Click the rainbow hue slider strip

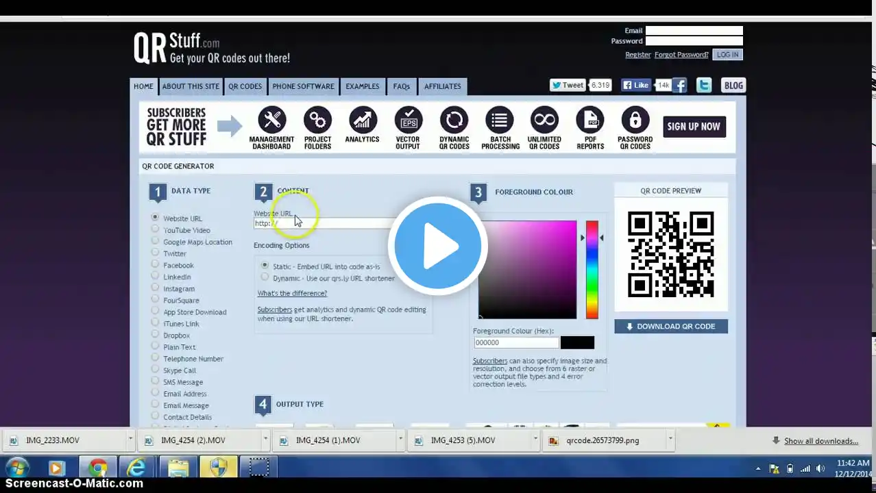point(592,270)
